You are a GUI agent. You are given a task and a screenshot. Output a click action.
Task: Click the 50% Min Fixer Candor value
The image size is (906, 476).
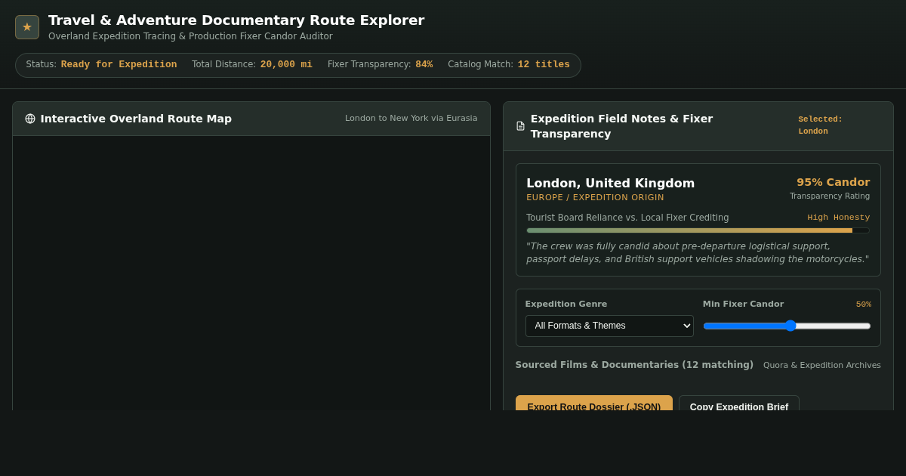pyautogui.click(x=864, y=304)
